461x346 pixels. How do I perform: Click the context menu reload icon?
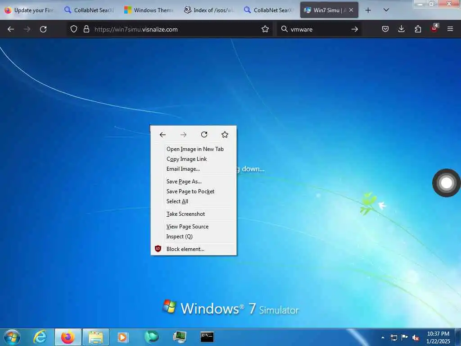click(204, 135)
